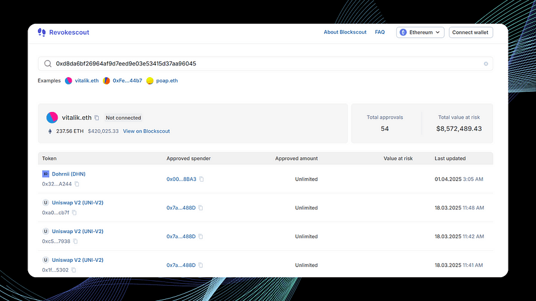This screenshot has height=301, width=536.
Task: Open spender 0x7a...488D in 11:48 AM row
Action: click(x=181, y=208)
